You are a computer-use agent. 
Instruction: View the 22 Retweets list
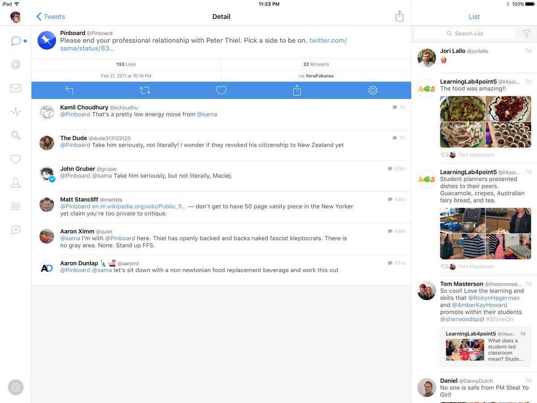316,64
